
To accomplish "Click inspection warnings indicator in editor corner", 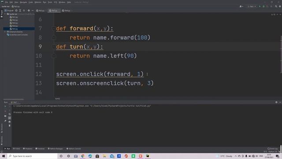I will 273,15.
